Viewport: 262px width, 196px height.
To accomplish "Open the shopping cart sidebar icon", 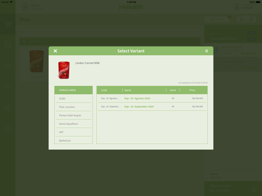I will point(8,24).
